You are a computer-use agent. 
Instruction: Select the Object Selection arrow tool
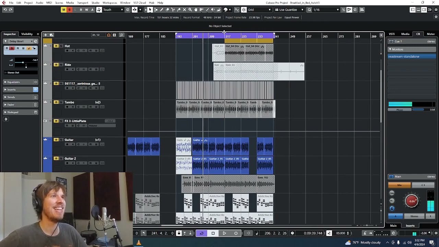pos(150,10)
